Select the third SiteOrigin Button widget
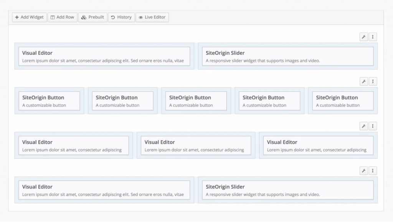The image size is (393, 222). pyautogui.click(x=196, y=101)
